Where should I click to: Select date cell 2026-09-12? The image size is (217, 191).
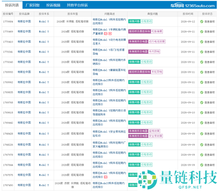(x=188, y=22)
